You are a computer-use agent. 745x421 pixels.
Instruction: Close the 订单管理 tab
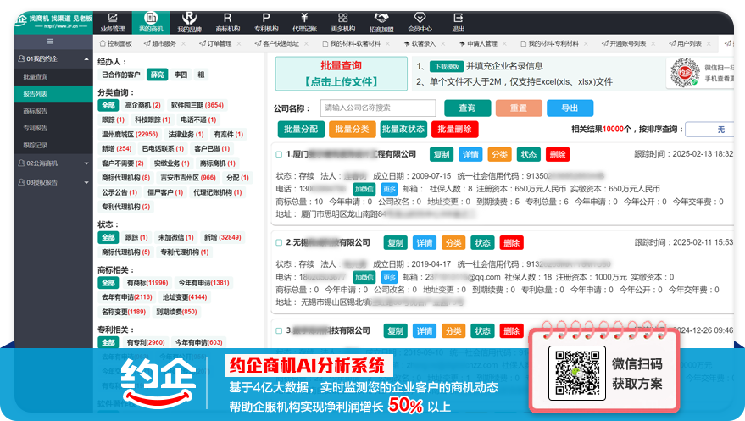[239, 44]
